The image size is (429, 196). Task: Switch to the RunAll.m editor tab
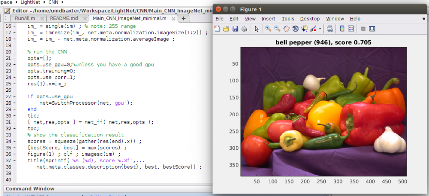25,18
